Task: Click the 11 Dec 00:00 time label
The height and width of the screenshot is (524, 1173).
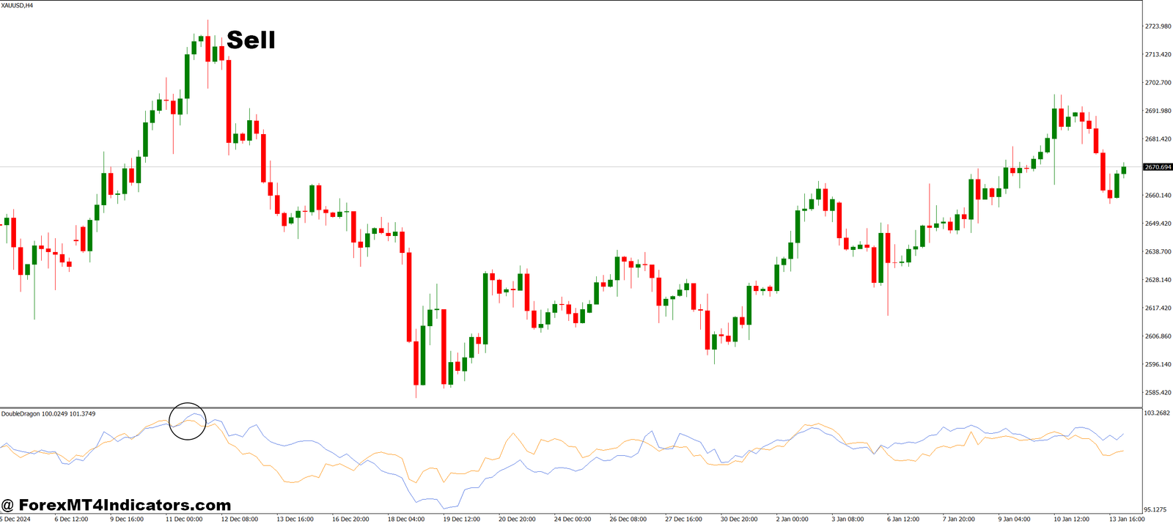Action: point(183,519)
